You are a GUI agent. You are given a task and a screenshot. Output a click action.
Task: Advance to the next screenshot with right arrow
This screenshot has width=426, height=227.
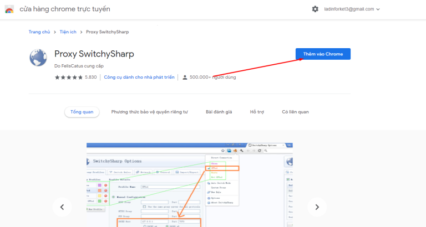(317, 207)
